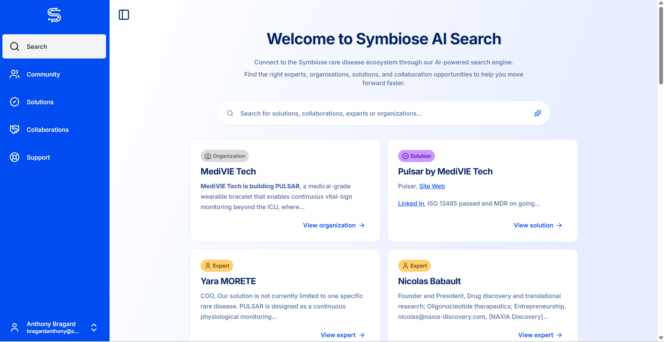Viewport: 664px width, 342px height.
Task: Toggle the sidebar panel icon
Action: pyautogui.click(x=124, y=15)
